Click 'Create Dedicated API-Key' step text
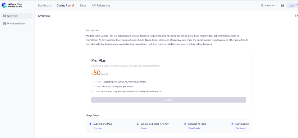This screenshot has width=298, height=138. (155, 124)
